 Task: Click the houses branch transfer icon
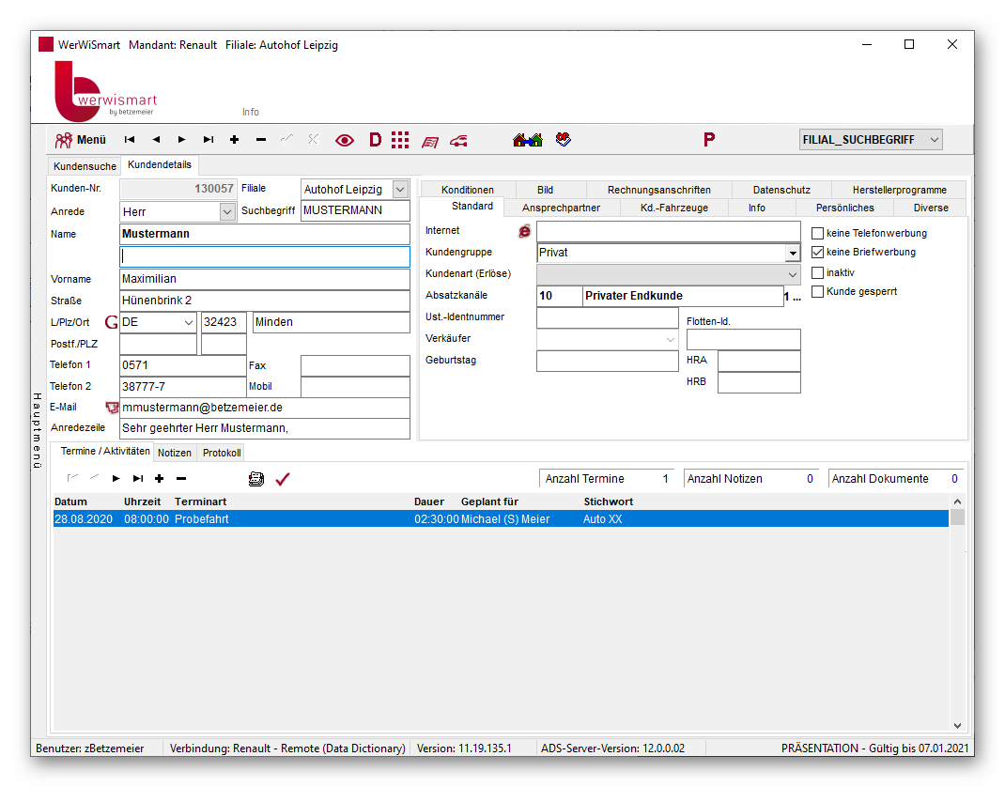(x=528, y=140)
